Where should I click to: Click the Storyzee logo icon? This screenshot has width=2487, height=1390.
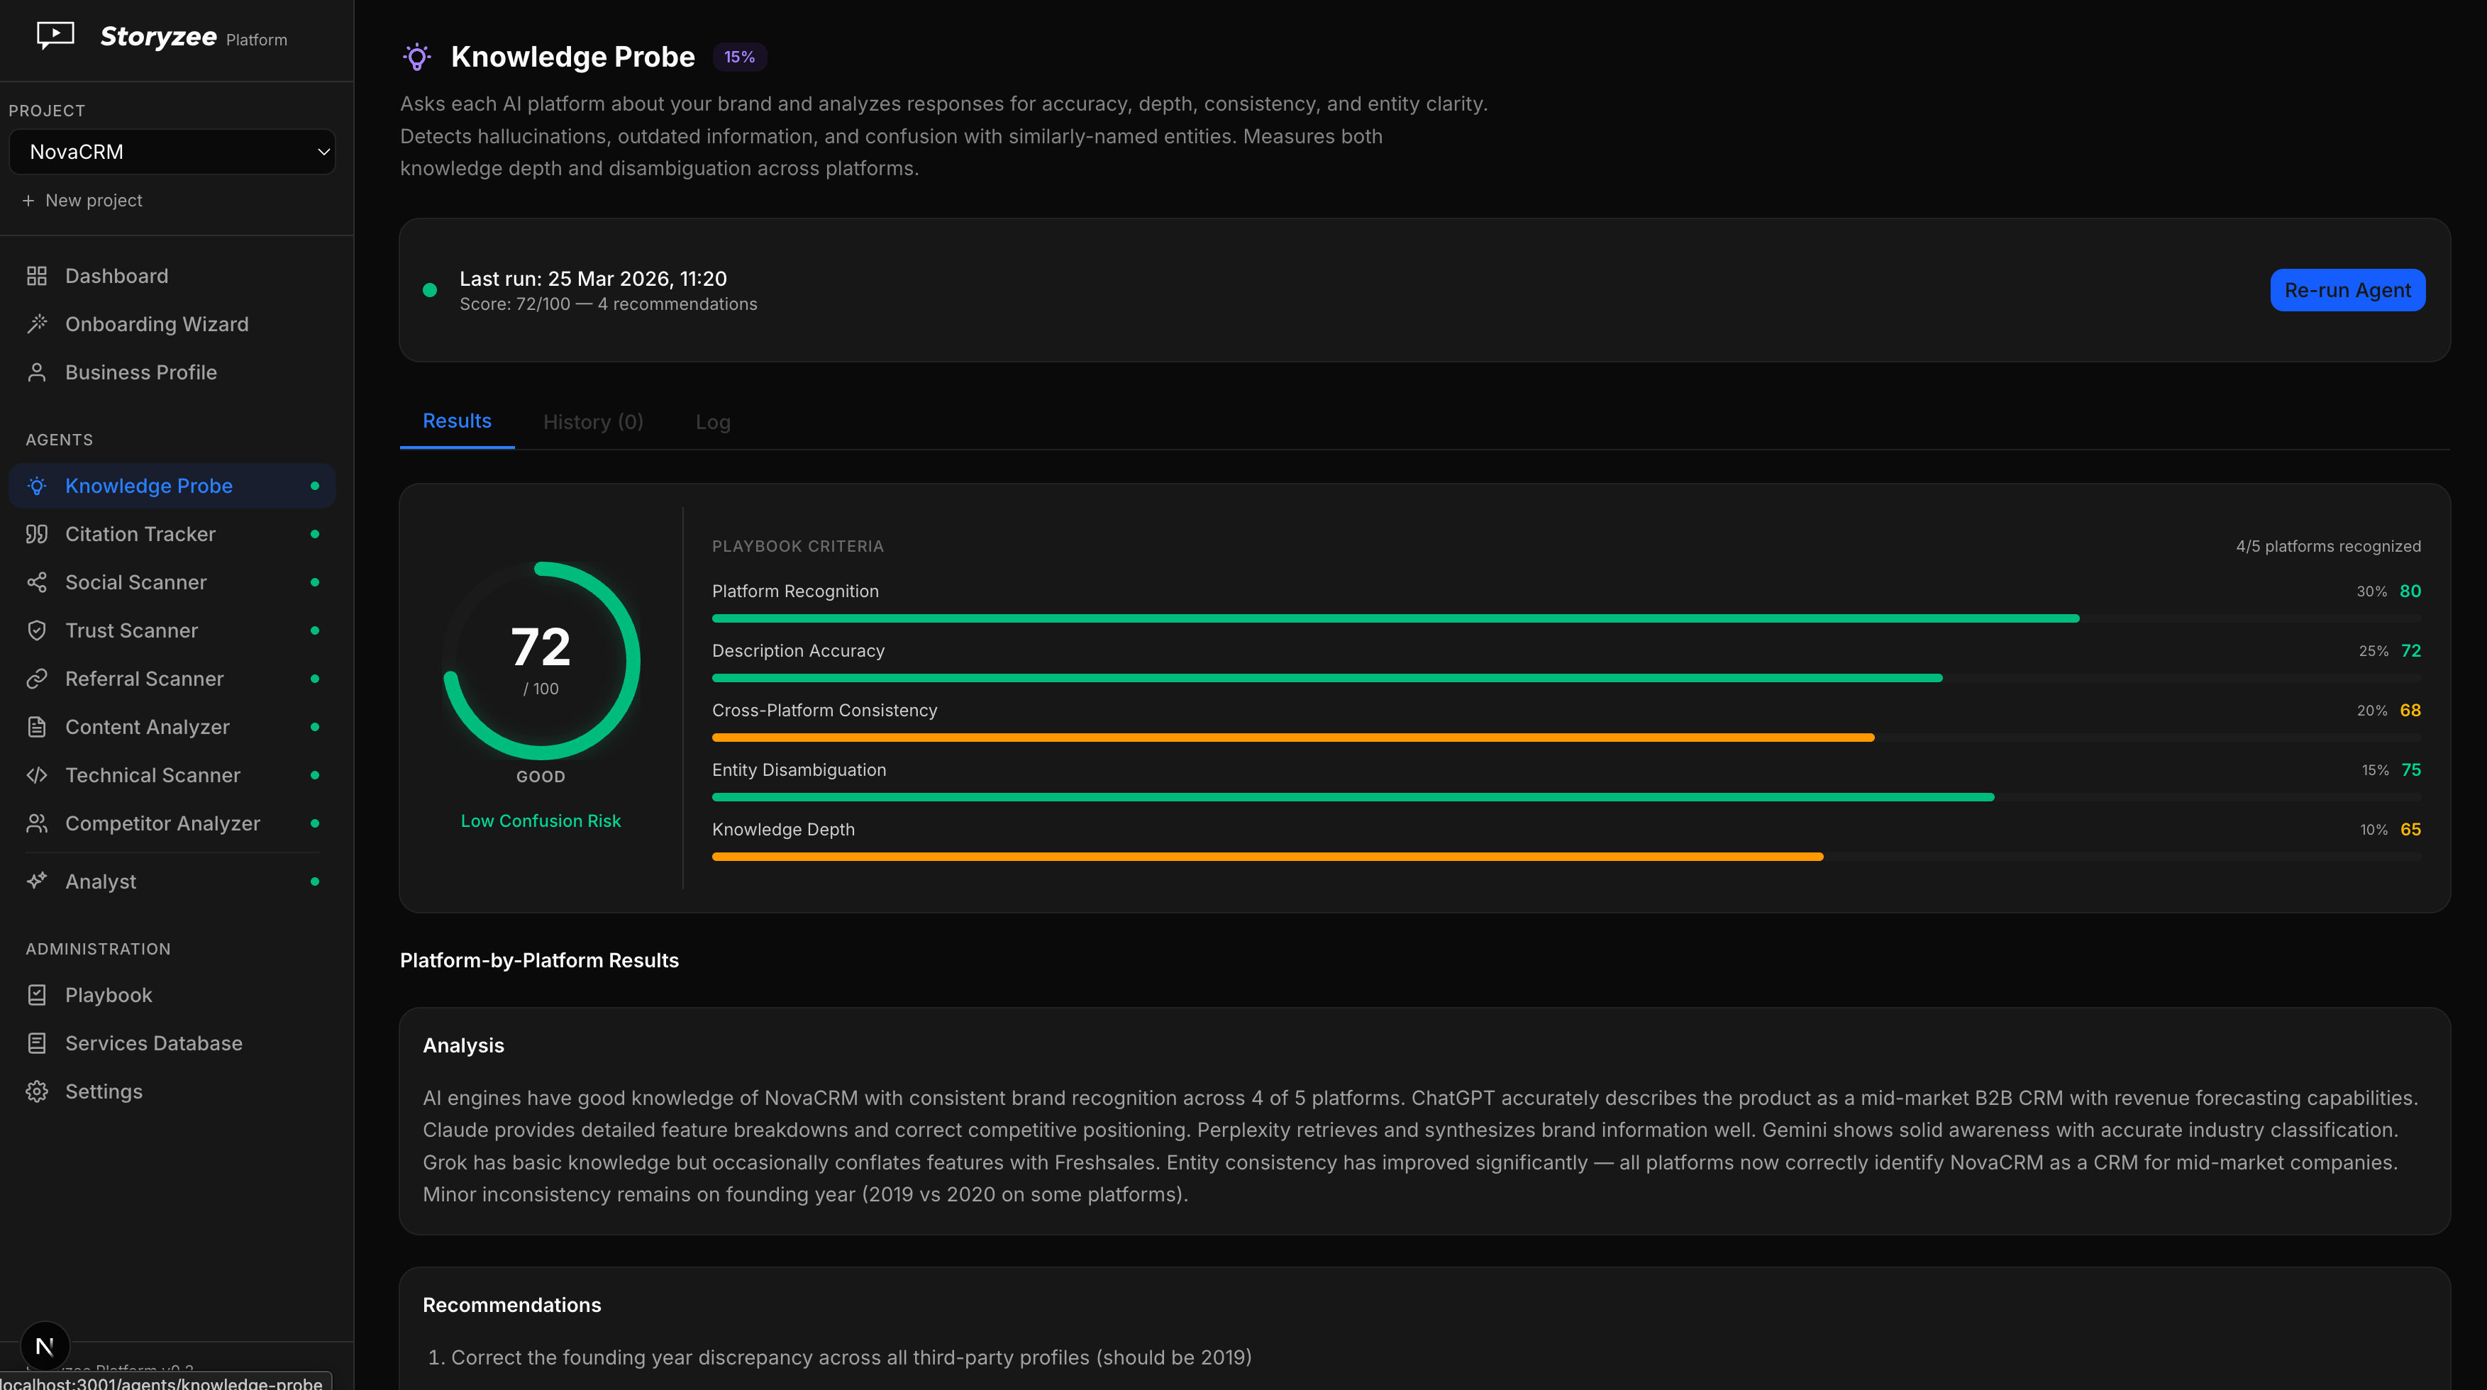tap(55, 35)
